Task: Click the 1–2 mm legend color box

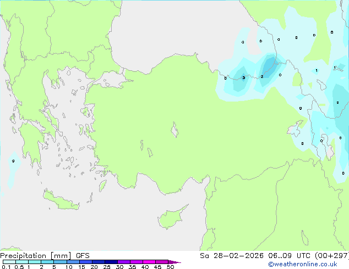Action: 35,262
